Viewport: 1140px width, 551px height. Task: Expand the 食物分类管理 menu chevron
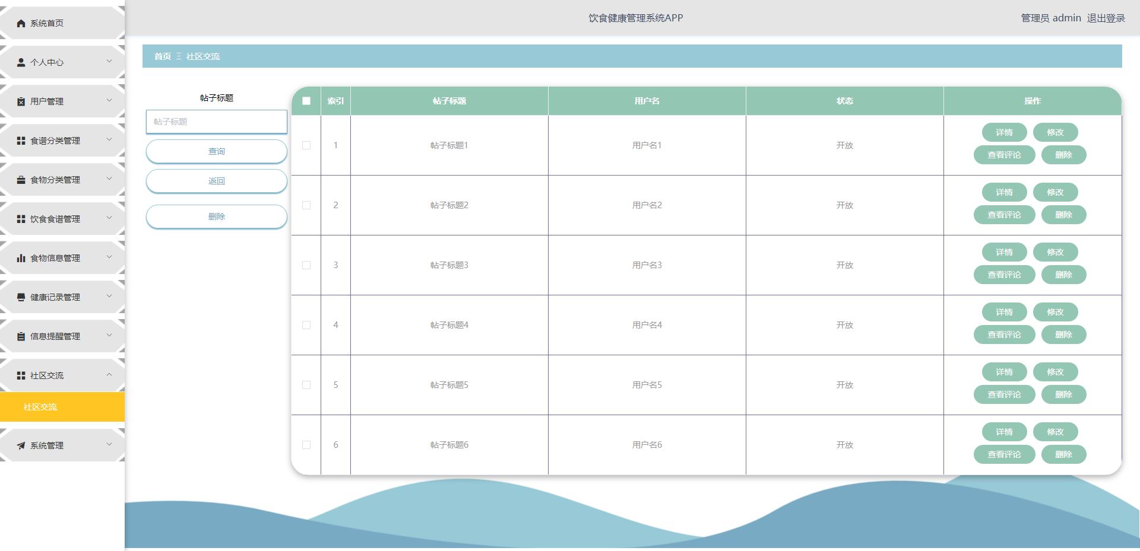109,179
